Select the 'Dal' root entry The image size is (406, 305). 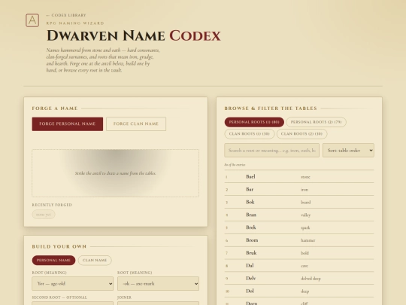[x=250, y=266]
